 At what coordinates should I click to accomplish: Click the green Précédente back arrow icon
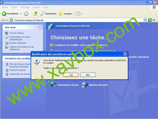coord(4,14)
